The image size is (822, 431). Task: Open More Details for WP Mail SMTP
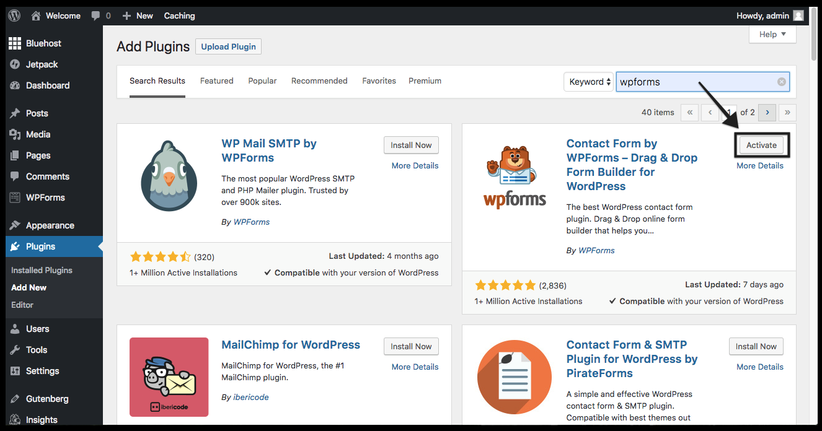pyautogui.click(x=415, y=165)
